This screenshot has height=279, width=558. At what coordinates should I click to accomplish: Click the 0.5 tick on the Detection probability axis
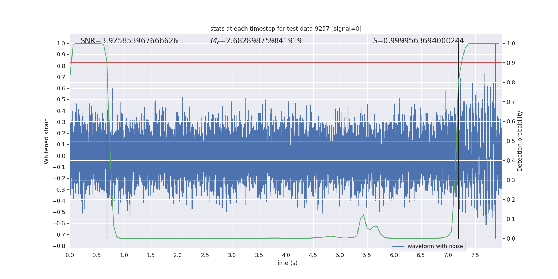coord(511,141)
